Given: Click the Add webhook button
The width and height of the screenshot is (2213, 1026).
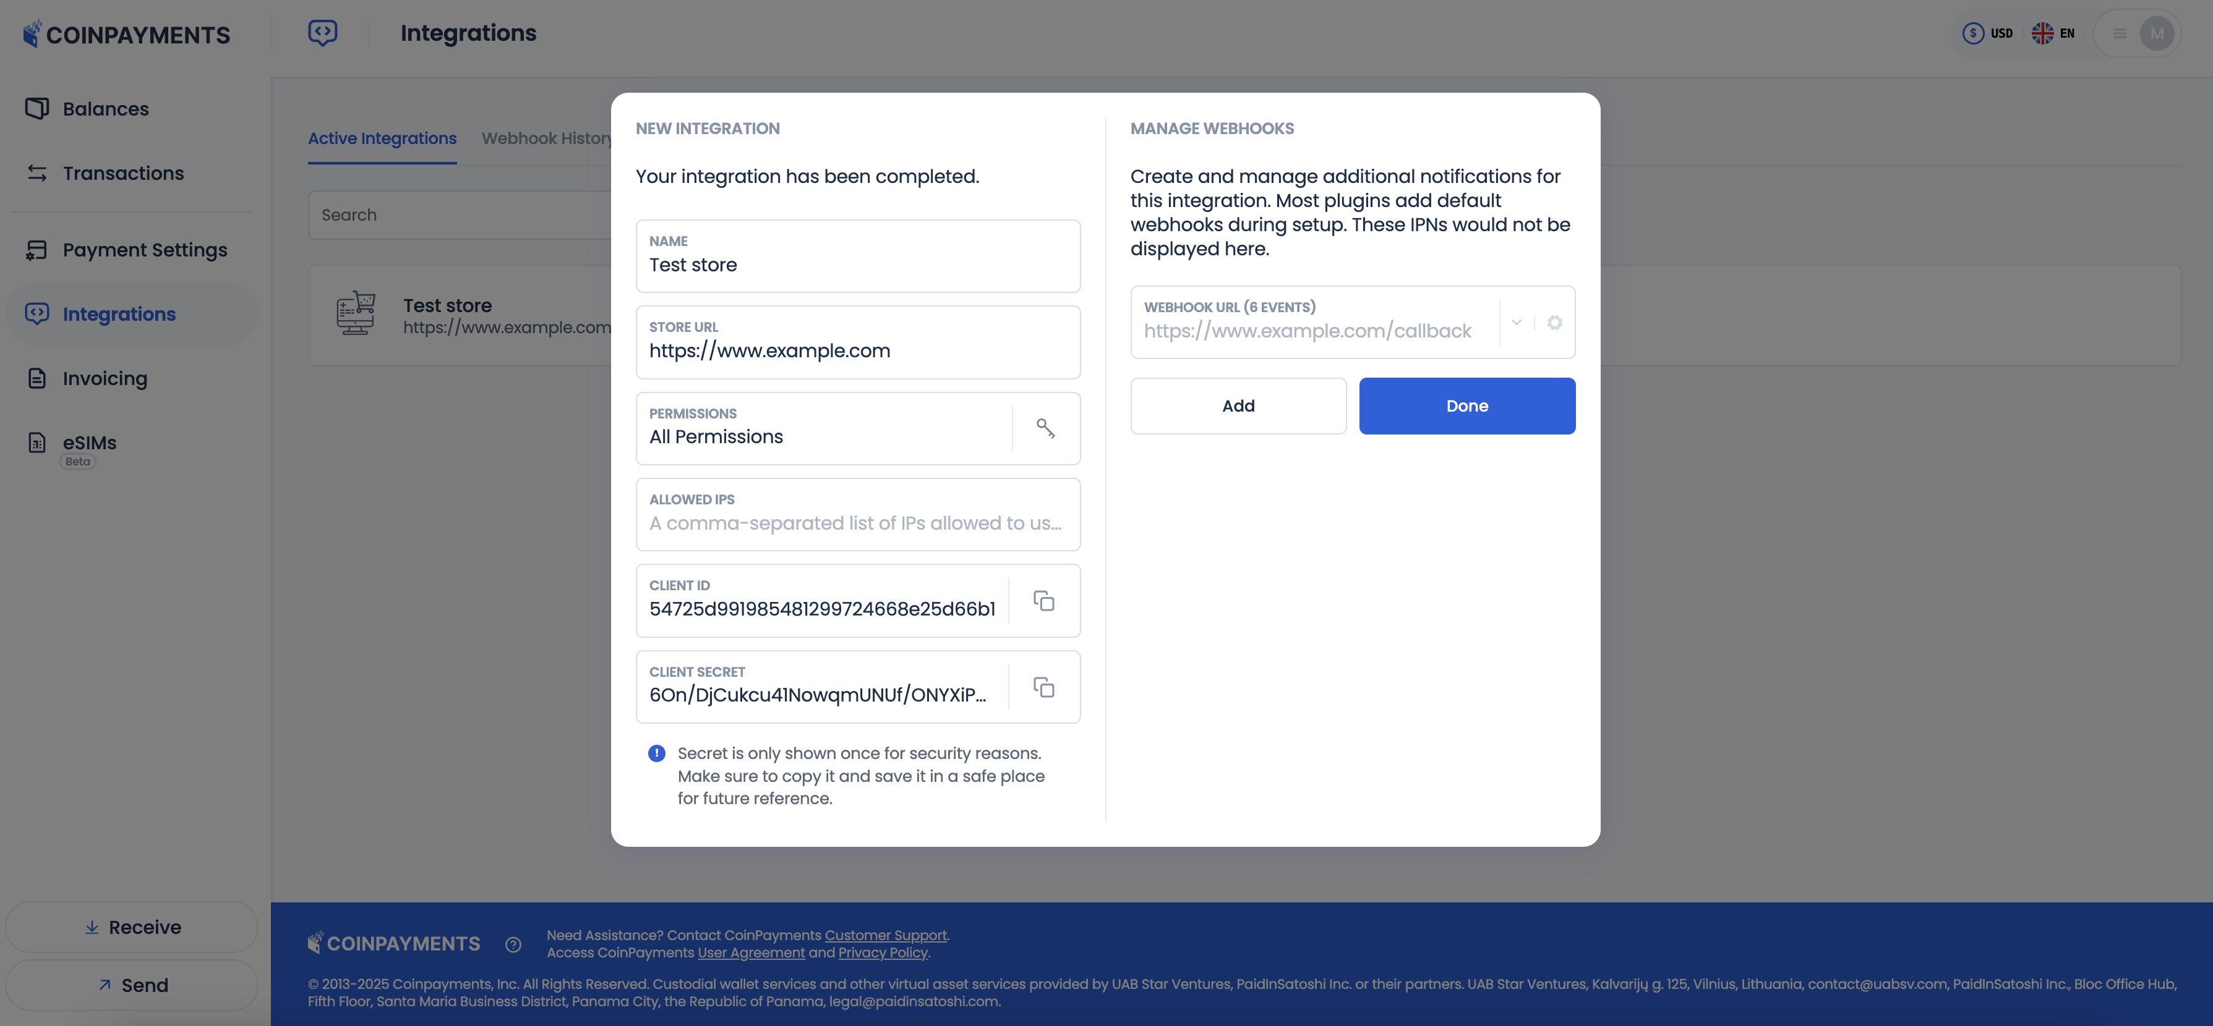Looking at the screenshot, I should coord(1238,406).
